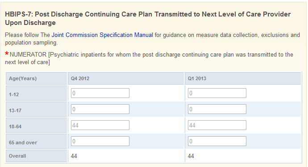
Task: Open the Joint Commission Specification Manual link
Action: click(102, 35)
